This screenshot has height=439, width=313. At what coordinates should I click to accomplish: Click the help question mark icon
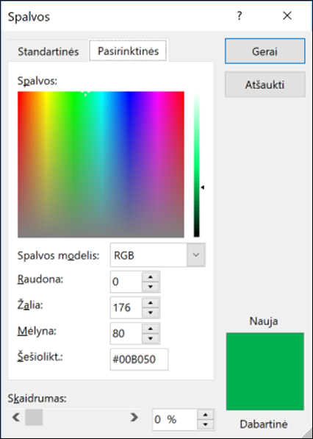(x=239, y=16)
